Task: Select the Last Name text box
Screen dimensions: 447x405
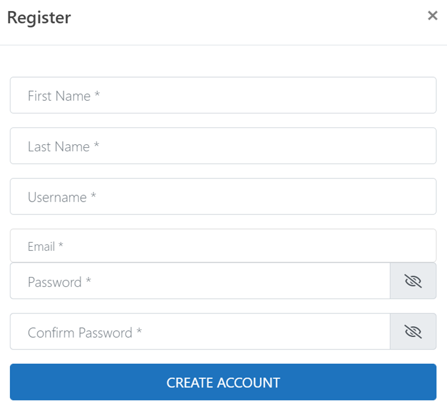Action: (223, 146)
